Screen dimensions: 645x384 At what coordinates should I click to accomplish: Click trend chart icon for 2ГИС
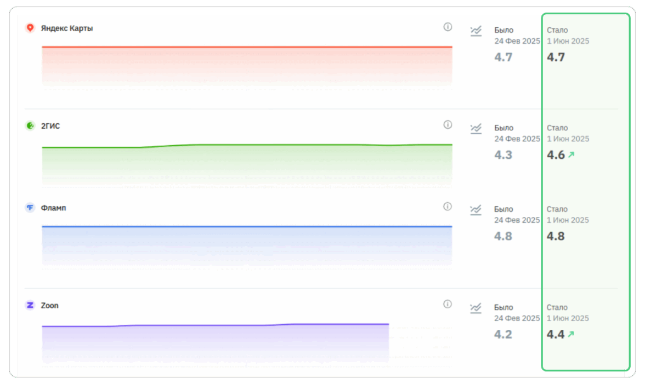tap(476, 129)
